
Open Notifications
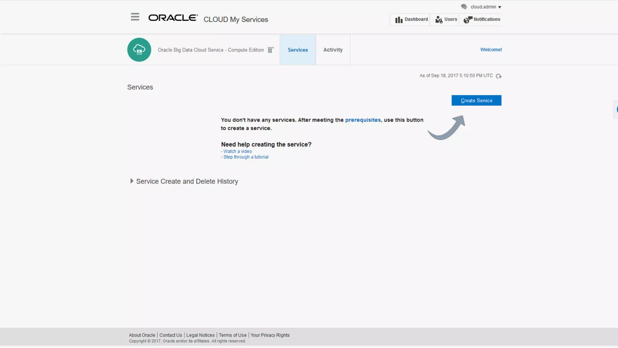coord(480,20)
